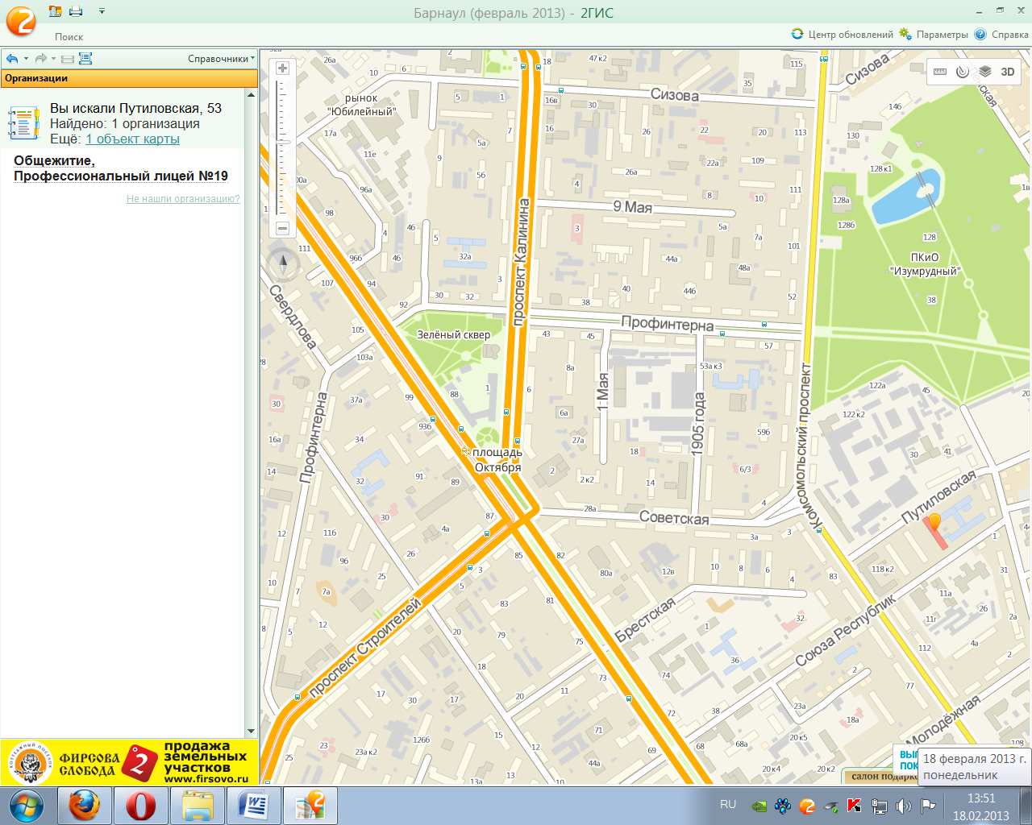The width and height of the screenshot is (1032, 825).
Task: Open Центр обновлений
Action: [x=843, y=35]
